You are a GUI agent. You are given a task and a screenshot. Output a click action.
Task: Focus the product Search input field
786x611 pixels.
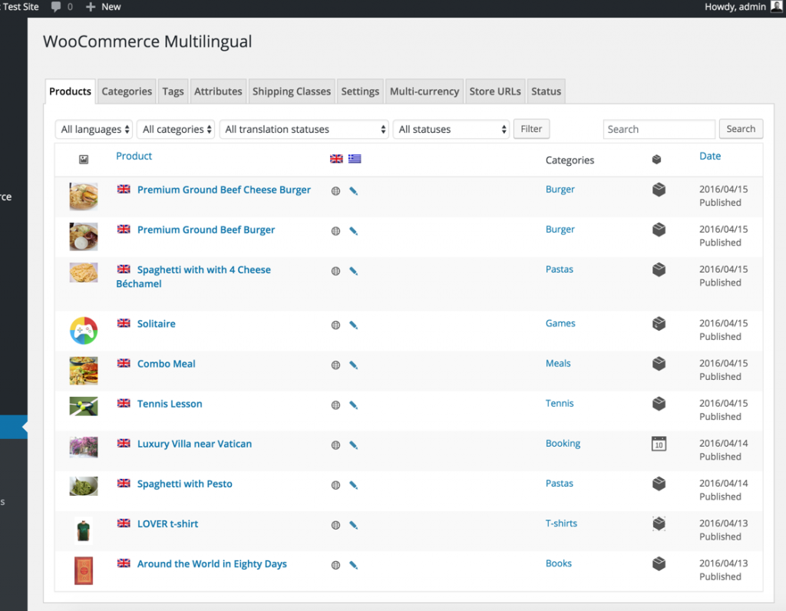click(659, 129)
